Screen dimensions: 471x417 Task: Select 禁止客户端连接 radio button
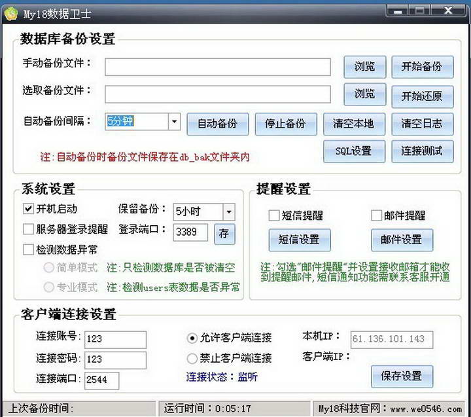[192, 358]
